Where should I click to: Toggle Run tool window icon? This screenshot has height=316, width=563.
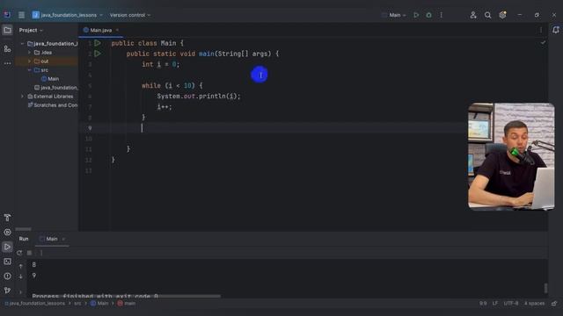click(7, 247)
